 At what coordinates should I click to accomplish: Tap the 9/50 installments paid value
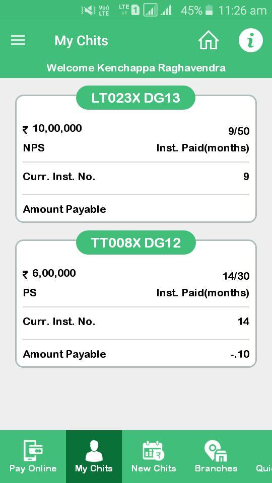(x=239, y=131)
